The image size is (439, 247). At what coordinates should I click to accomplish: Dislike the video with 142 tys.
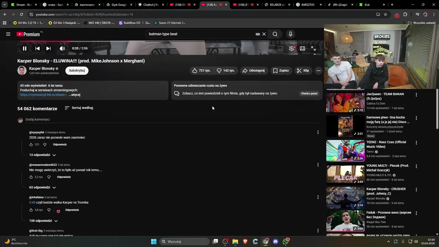(x=226, y=70)
